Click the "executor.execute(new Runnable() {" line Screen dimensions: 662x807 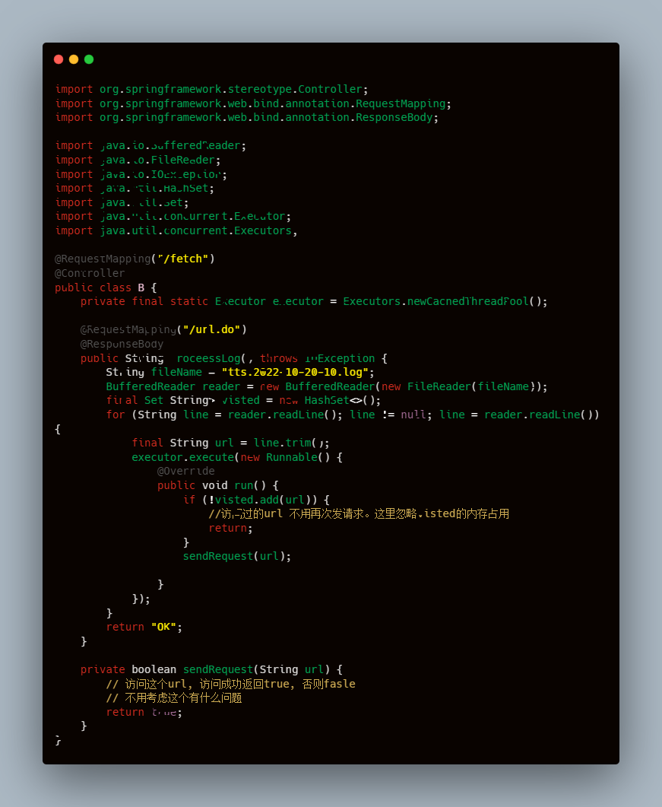[237, 457]
